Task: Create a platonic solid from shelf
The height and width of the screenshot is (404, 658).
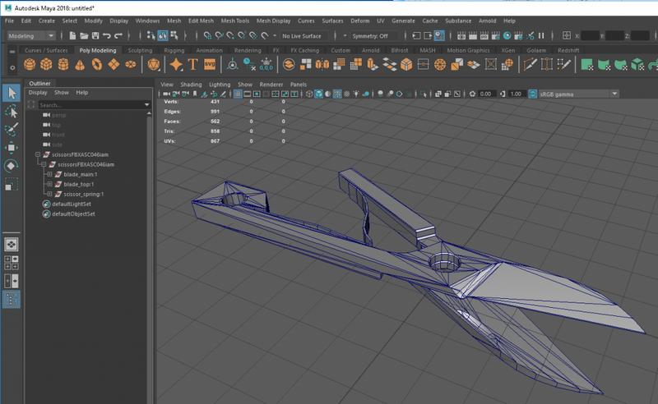Action: click(154, 65)
